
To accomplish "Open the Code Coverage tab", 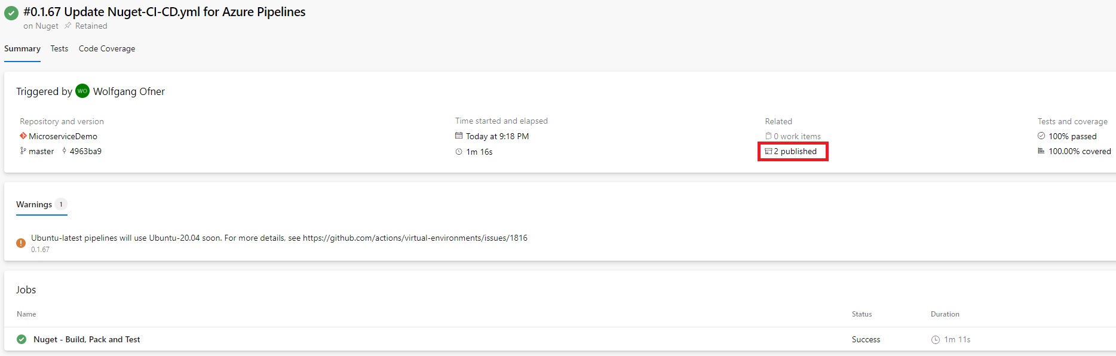I will coord(107,48).
